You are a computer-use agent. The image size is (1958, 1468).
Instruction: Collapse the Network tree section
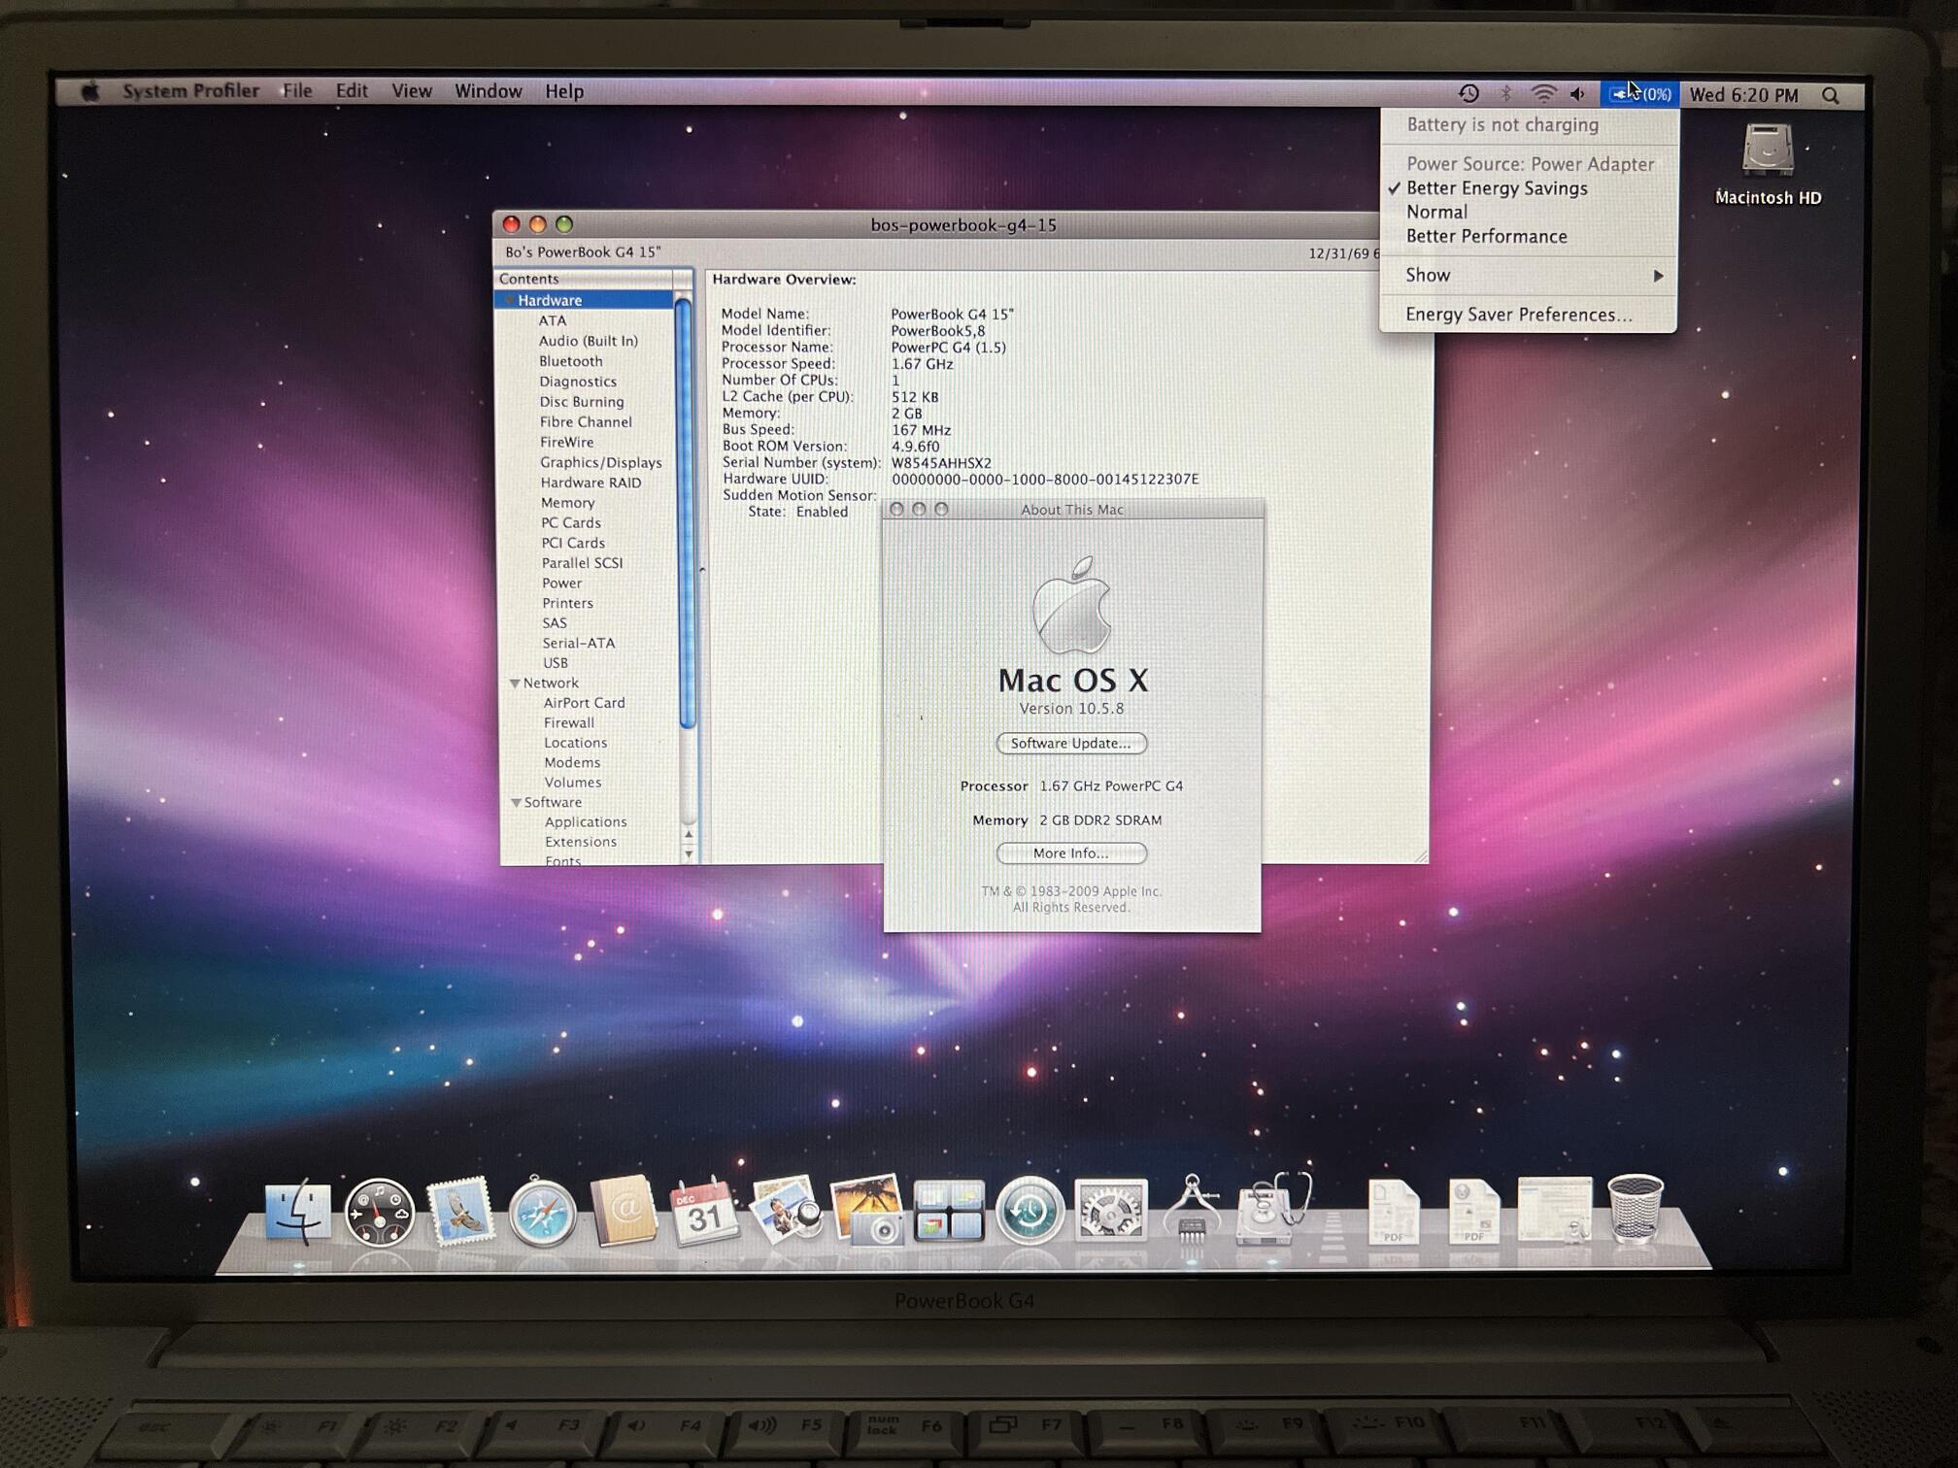[x=515, y=684]
